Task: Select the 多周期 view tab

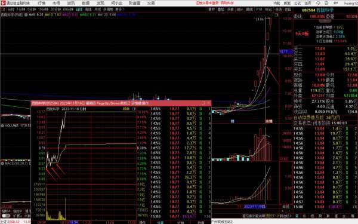Action: point(108,10)
